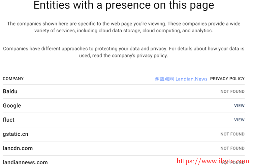Click the PRIVACY POLICY column header

227,79
